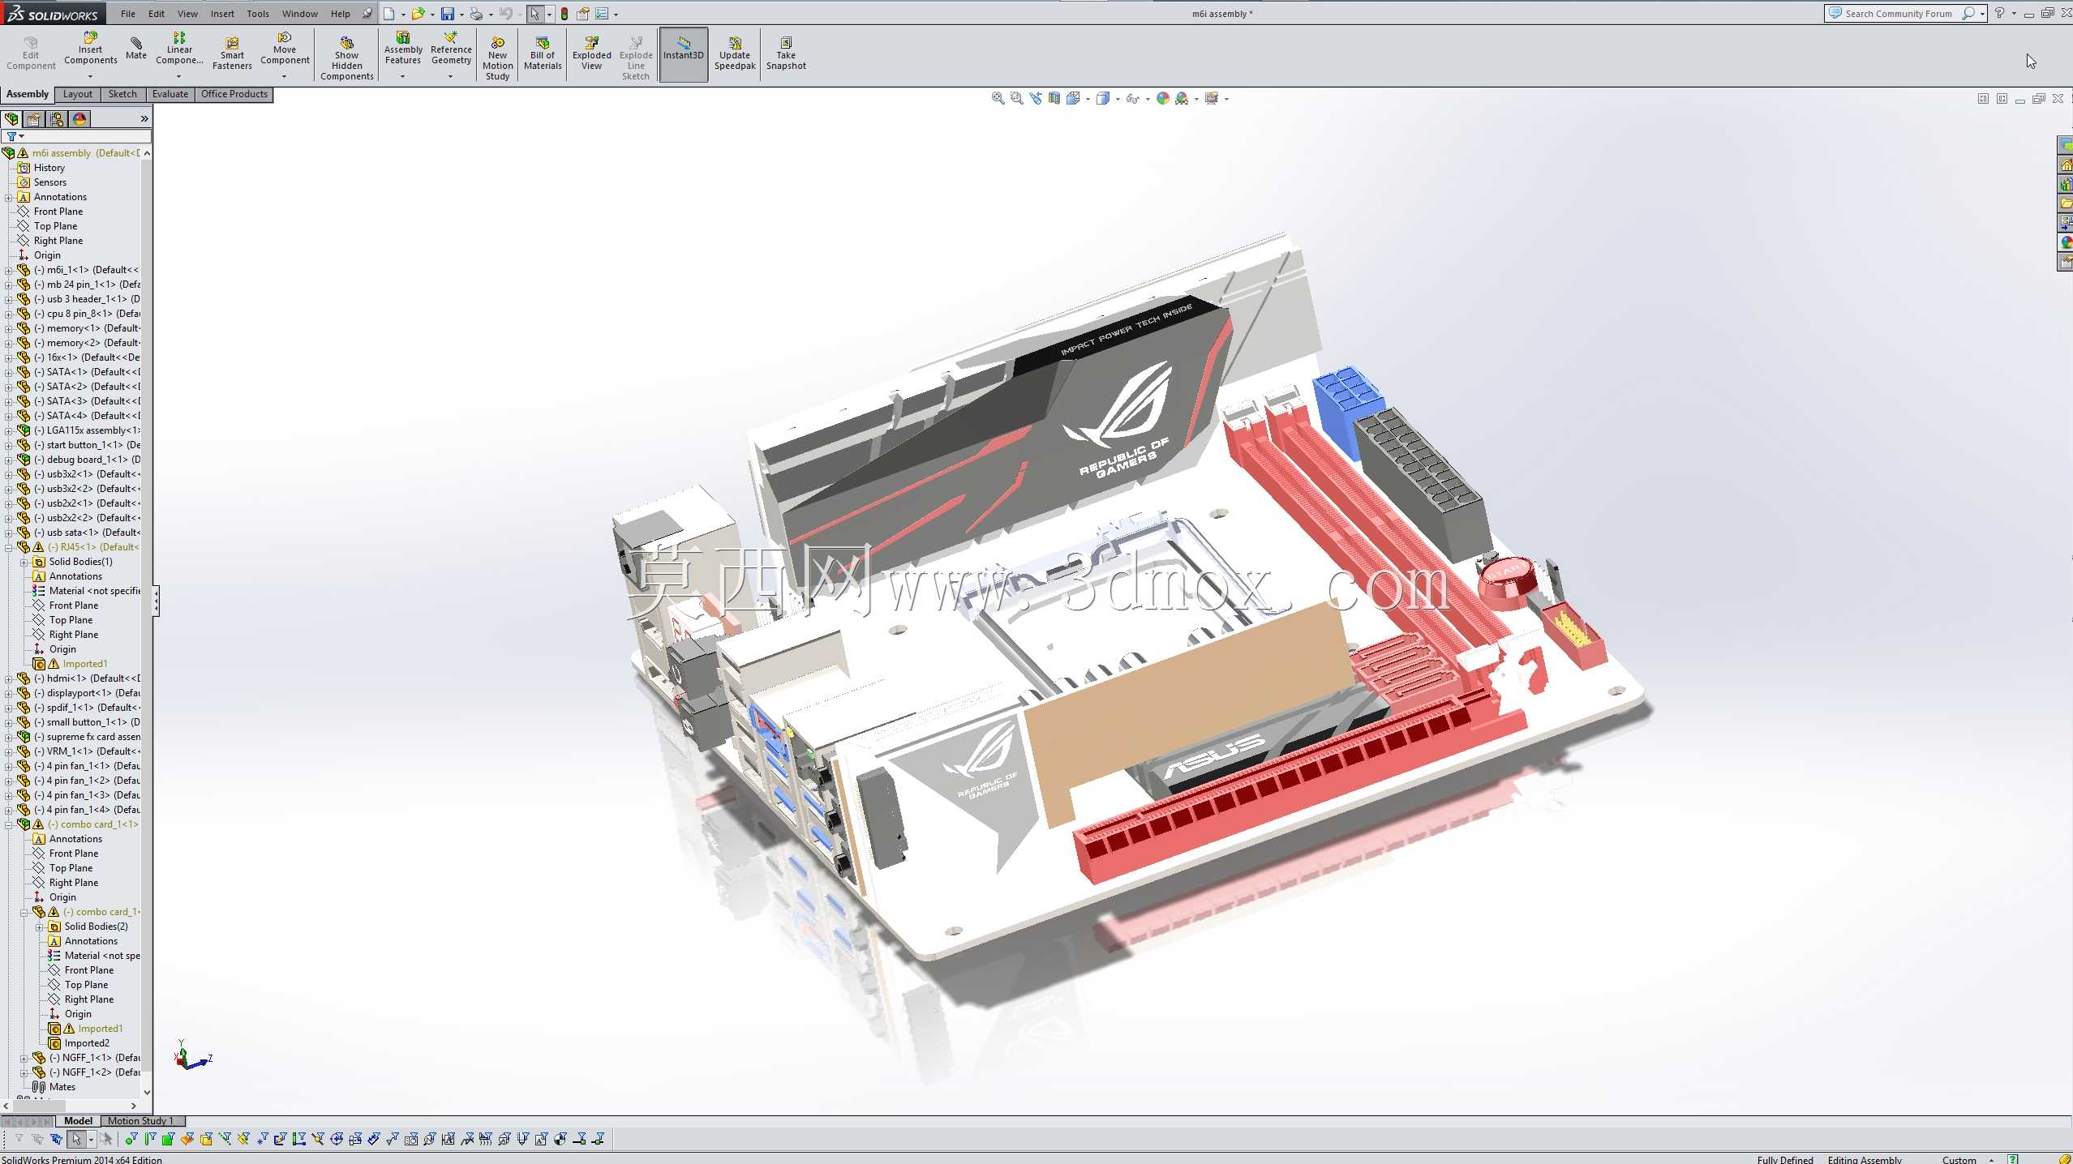2073x1164 pixels.
Task: Switch to the ConfigurationManager panel tab
Action: [57, 119]
